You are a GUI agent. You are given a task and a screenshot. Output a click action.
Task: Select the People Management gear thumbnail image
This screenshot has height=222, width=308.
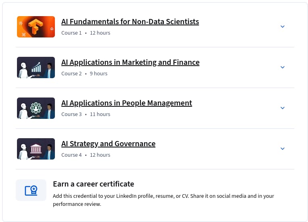click(36, 108)
